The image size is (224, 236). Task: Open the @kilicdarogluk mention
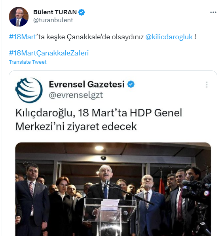[x=169, y=37]
